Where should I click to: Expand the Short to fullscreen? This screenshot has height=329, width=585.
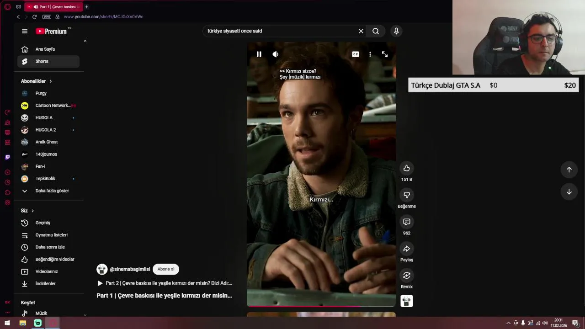click(385, 54)
